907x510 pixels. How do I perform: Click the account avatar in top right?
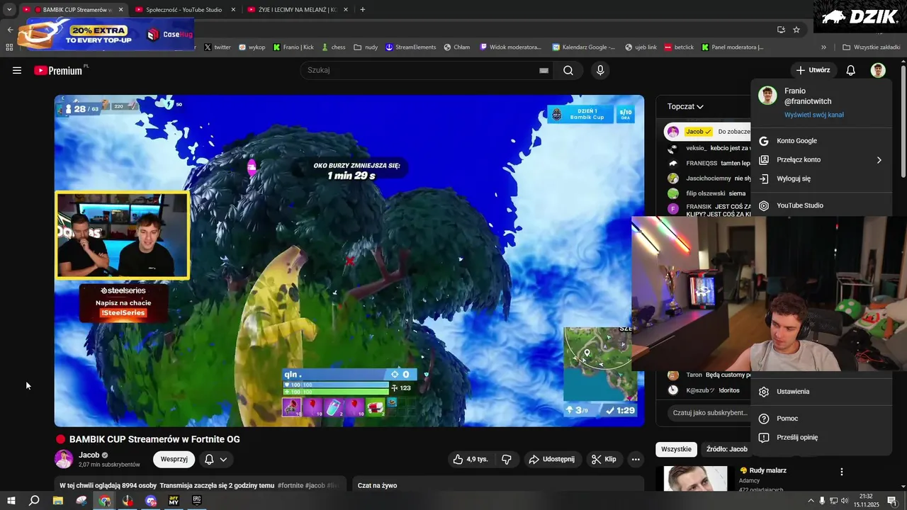878,70
